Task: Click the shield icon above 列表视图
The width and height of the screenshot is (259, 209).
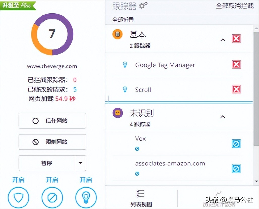Action: click(19, 198)
